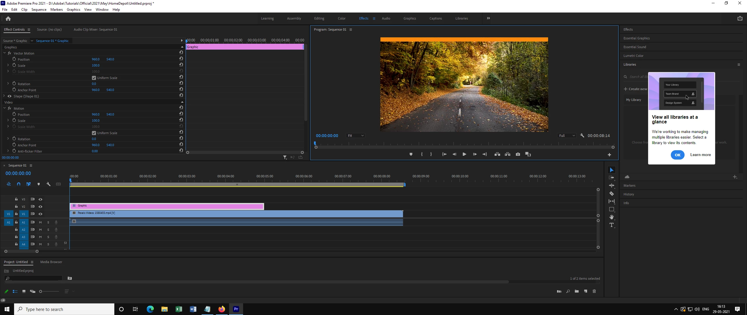Open the Full playback resolution dropdown
Image resolution: width=747 pixels, height=315 pixels.
567,136
